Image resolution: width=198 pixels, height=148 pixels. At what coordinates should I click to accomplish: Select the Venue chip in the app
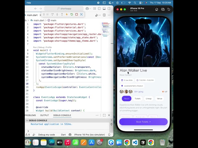tap(160, 99)
